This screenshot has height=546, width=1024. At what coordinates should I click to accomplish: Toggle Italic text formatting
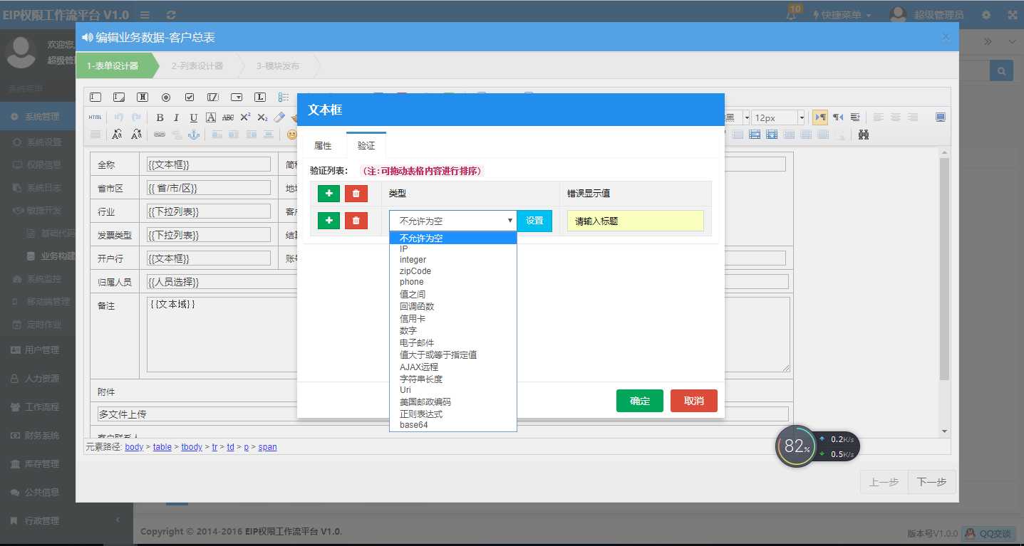coord(176,117)
